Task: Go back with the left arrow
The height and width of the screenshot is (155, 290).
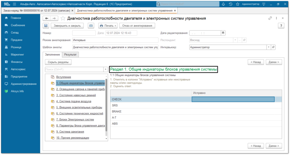Action: [46, 18]
